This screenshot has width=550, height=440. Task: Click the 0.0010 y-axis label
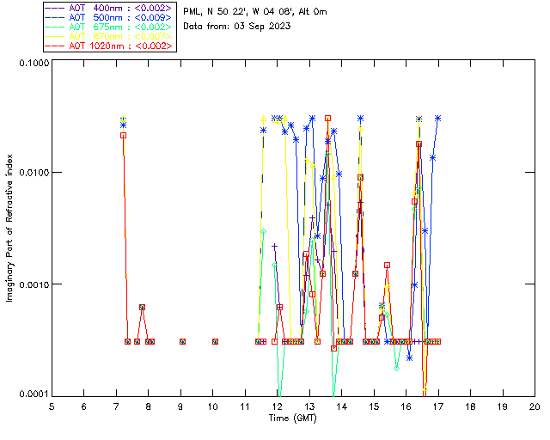pos(34,284)
